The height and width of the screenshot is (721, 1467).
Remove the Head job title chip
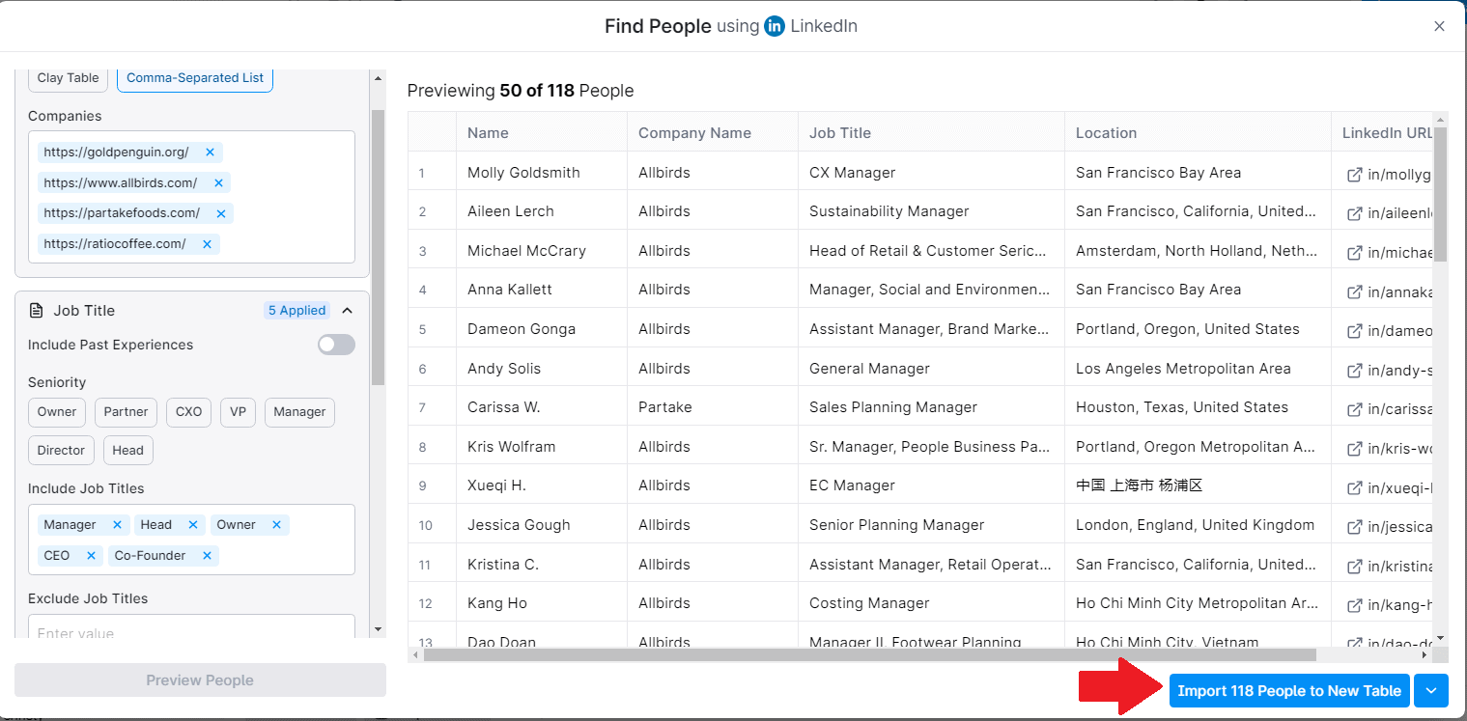(x=192, y=525)
